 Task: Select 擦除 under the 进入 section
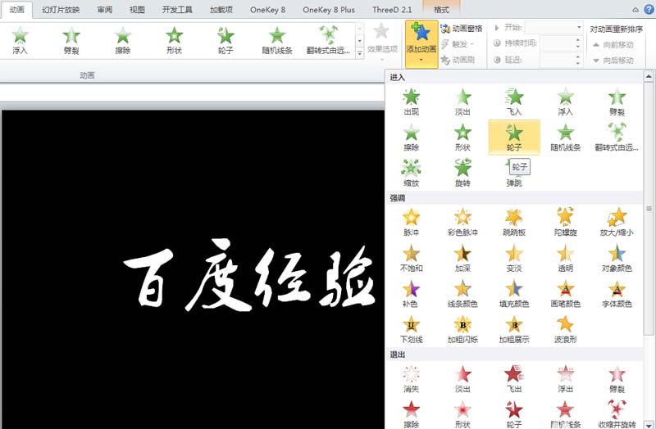tap(412, 137)
